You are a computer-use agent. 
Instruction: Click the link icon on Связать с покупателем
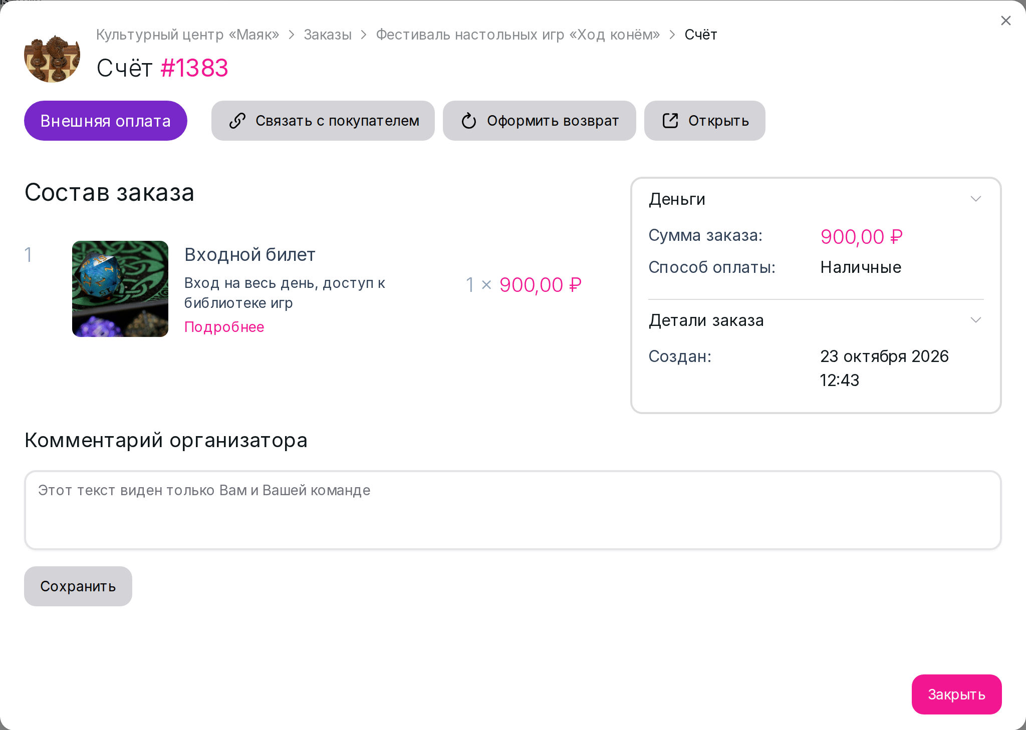tap(237, 121)
